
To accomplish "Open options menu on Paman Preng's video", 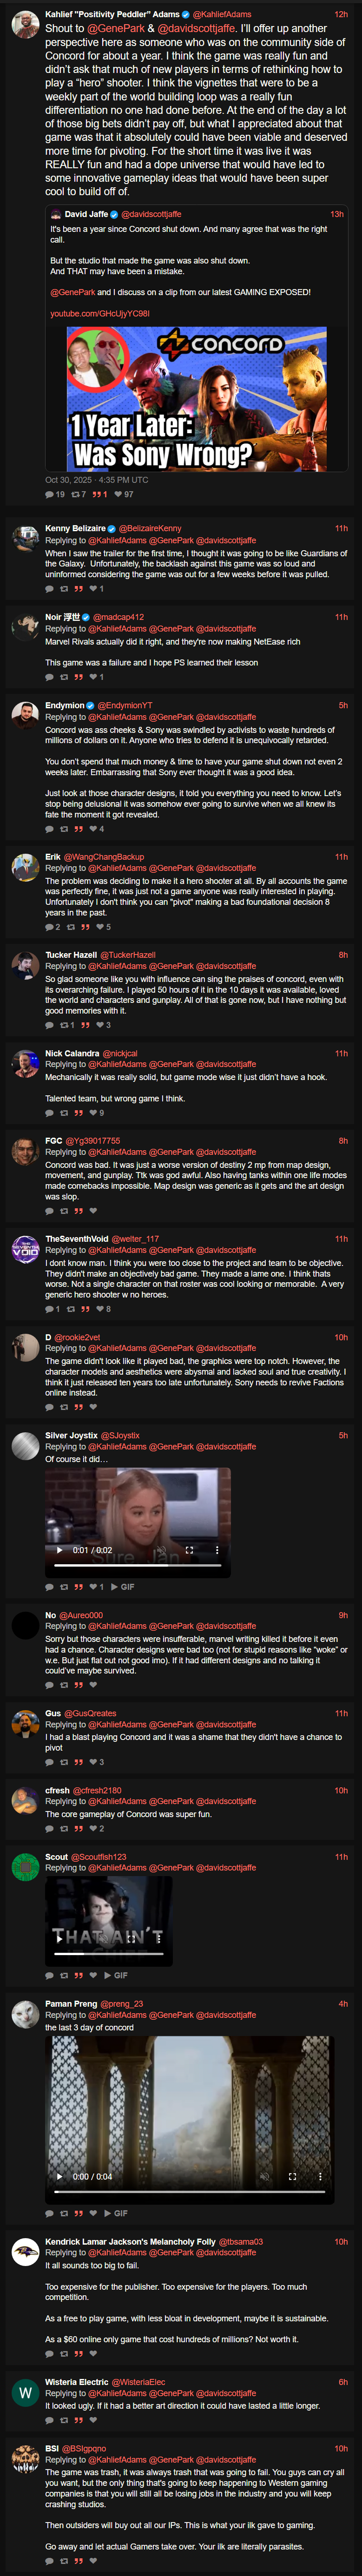I will (320, 2176).
